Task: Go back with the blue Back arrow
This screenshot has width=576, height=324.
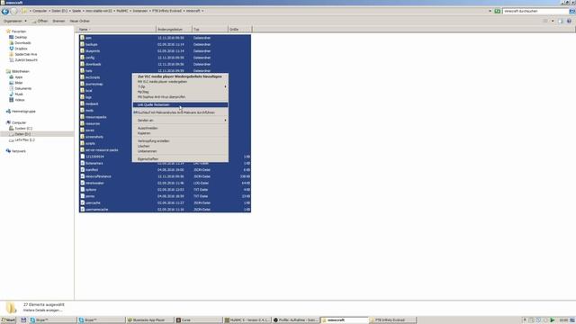Action: click(x=5, y=11)
